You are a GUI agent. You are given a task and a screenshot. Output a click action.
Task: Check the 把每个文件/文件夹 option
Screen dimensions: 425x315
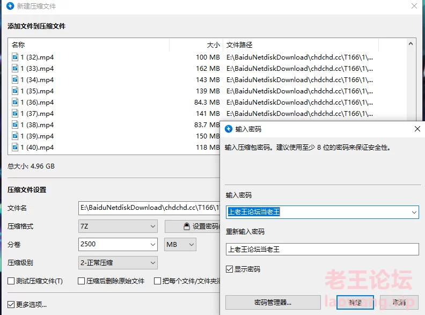[157, 281]
